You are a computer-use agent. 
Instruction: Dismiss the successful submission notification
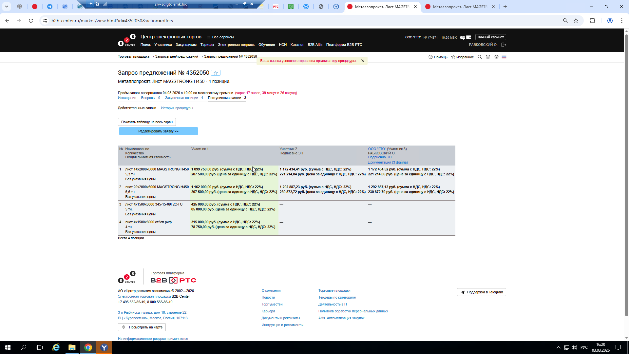click(363, 61)
